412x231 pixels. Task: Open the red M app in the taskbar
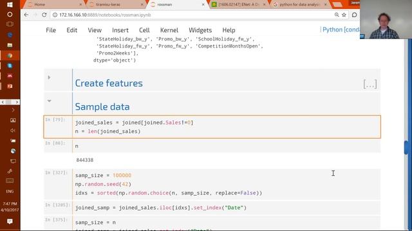tap(10, 76)
